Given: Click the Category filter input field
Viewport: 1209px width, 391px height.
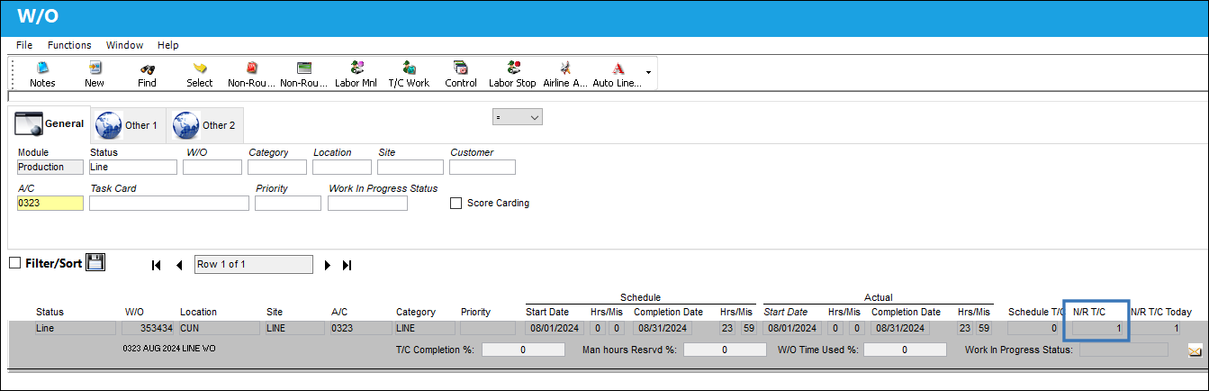Looking at the screenshot, I should (x=277, y=167).
